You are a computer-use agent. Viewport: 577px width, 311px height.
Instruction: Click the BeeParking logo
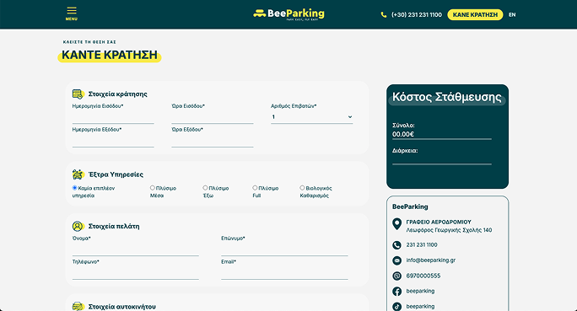[x=288, y=14]
